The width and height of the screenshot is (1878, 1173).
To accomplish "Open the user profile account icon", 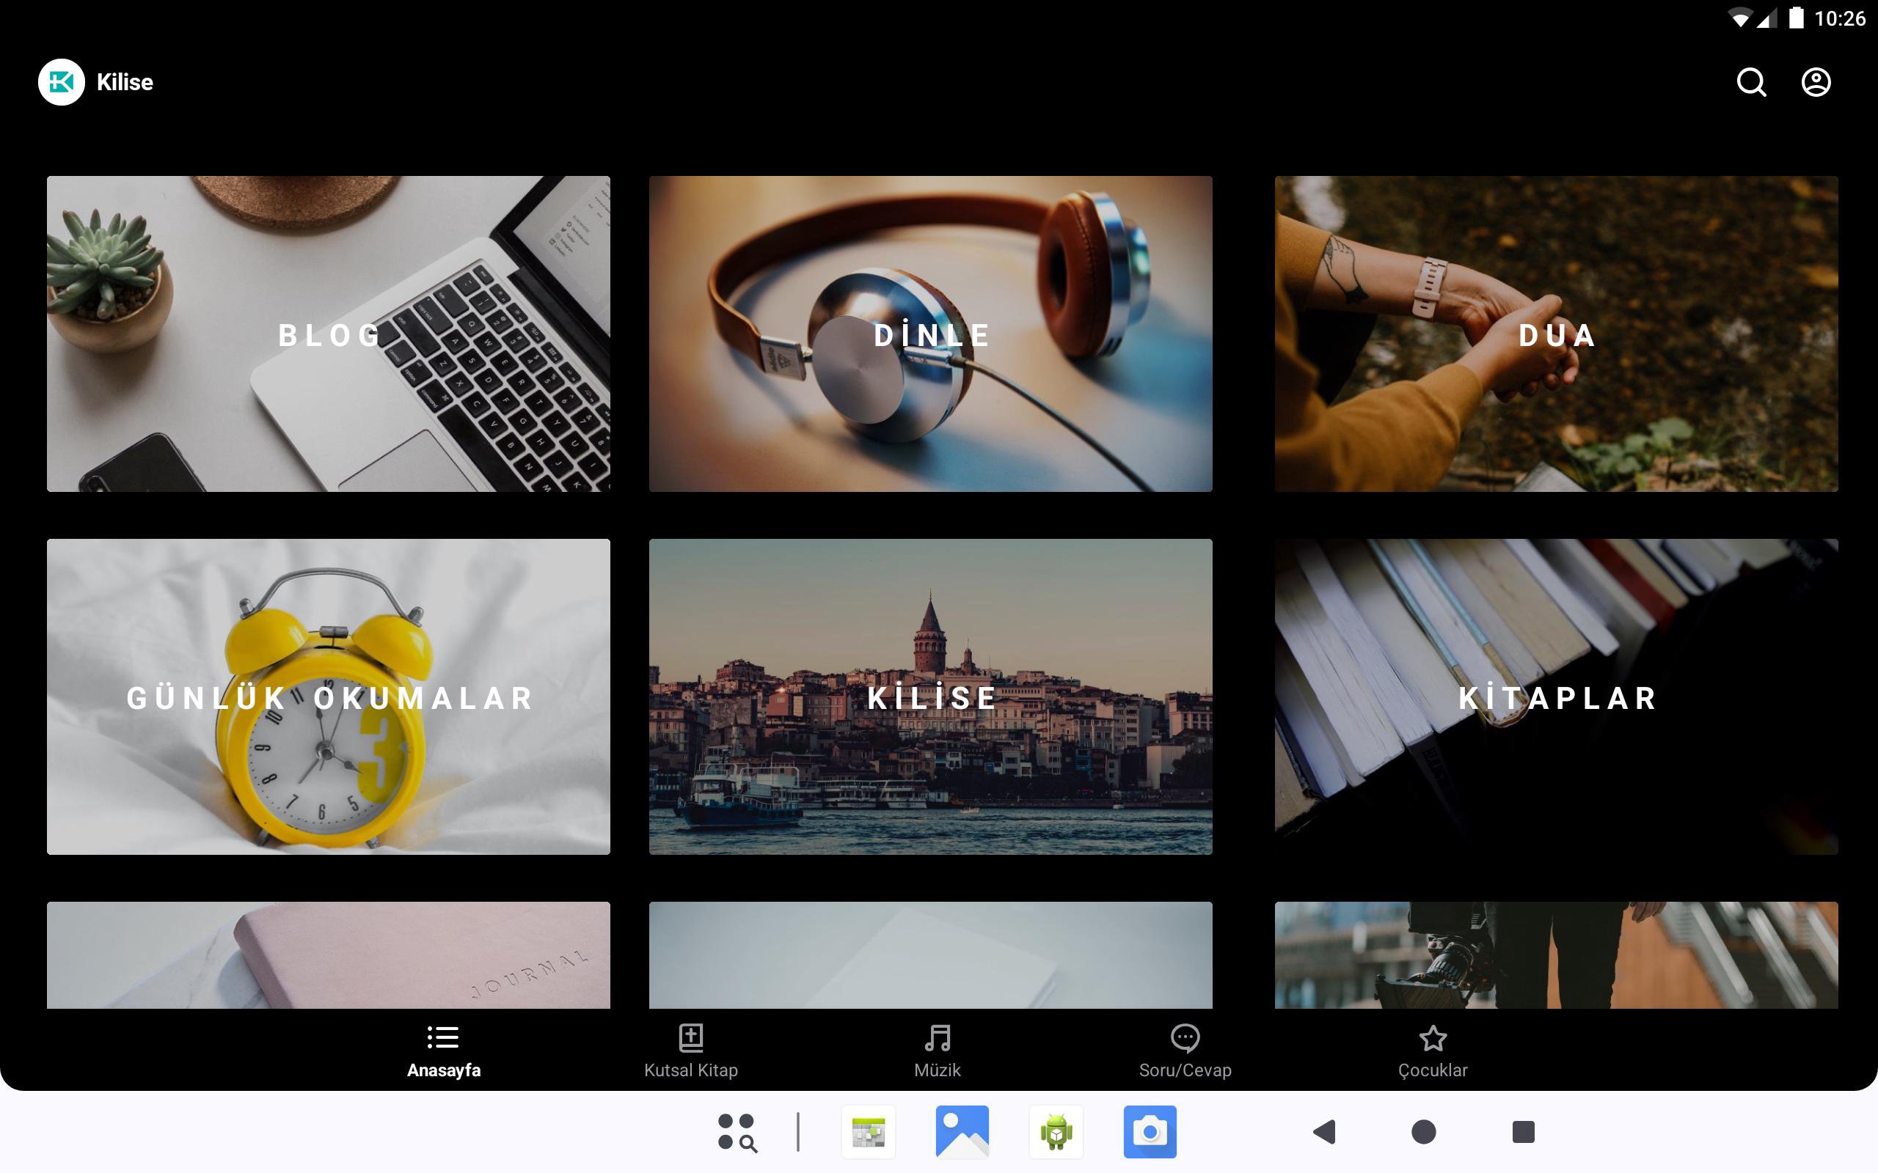I will click(1815, 82).
